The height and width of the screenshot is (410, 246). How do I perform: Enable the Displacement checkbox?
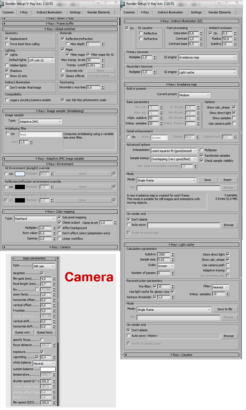click(x=7, y=39)
